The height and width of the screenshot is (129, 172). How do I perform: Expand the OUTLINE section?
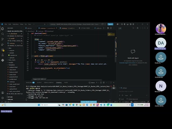click(10, 97)
